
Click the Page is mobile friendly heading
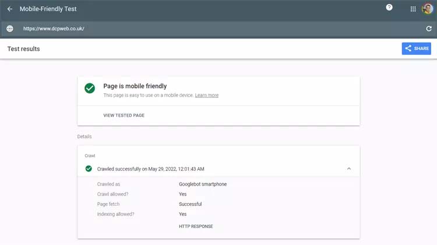[135, 86]
